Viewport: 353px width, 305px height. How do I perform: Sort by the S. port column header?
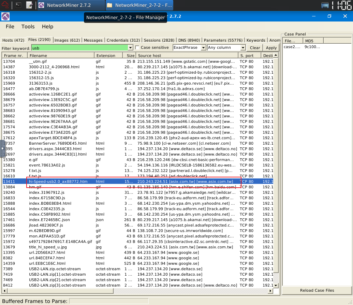click(x=249, y=55)
